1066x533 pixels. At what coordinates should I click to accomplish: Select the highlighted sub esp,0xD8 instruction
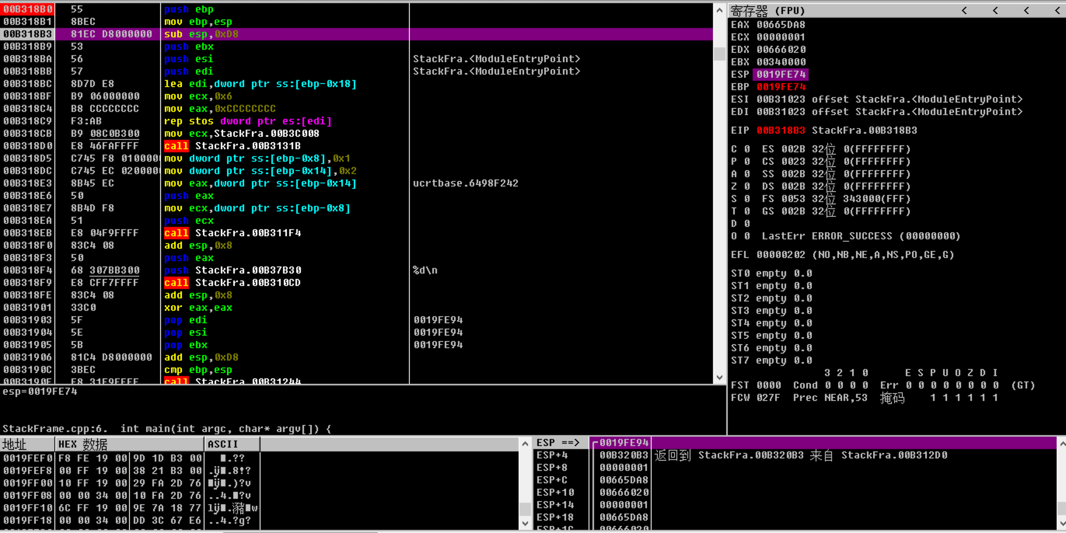coord(201,34)
